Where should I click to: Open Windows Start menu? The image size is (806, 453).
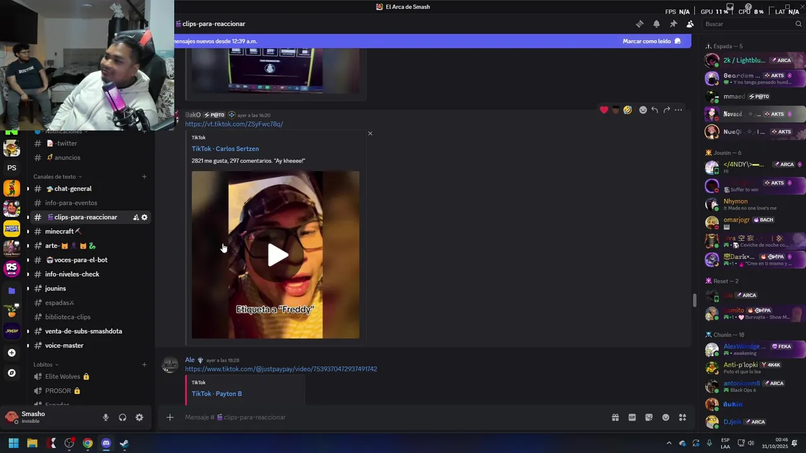coord(13,443)
